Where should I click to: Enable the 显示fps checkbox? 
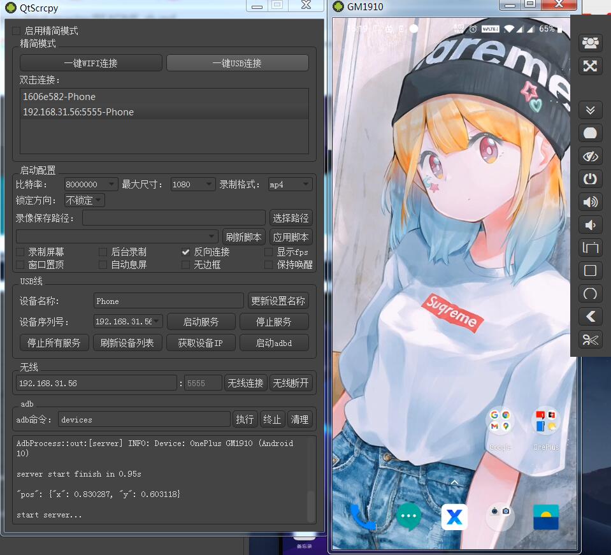[268, 251]
